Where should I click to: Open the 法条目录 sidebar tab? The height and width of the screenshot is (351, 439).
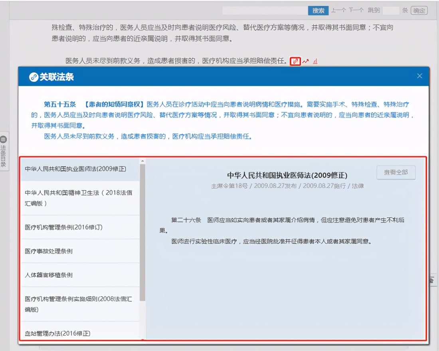click(x=4, y=151)
